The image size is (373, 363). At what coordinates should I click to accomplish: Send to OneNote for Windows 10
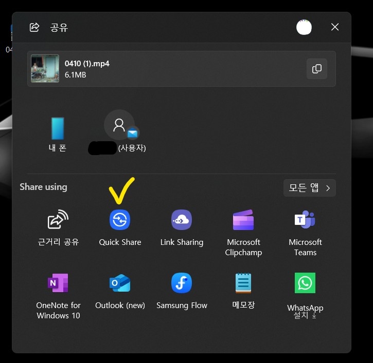[x=58, y=296]
